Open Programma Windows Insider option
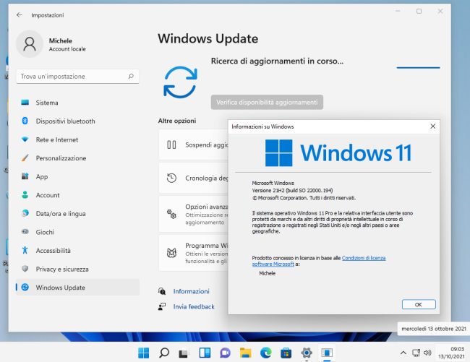Viewport: 470px width, 362px height. (x=194, y=253)
